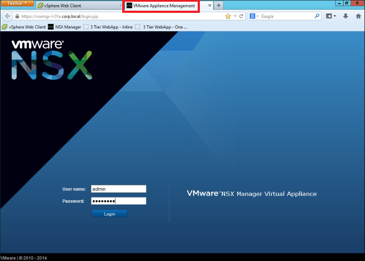Open the Firefox application menu button
Viewport: 365px width, 261px height.
point(17,3)
